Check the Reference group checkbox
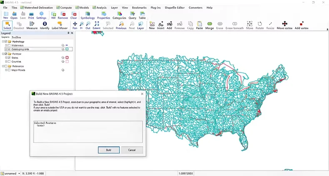The height and width of the screenshot is (176, 329). pos(6,66)
